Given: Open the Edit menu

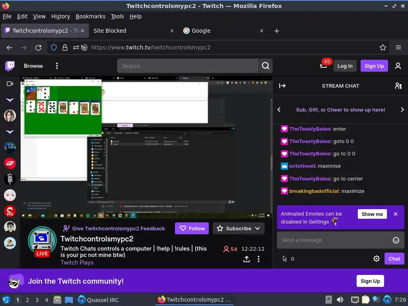Looking at the screenshot, I should tap(22, 16).
